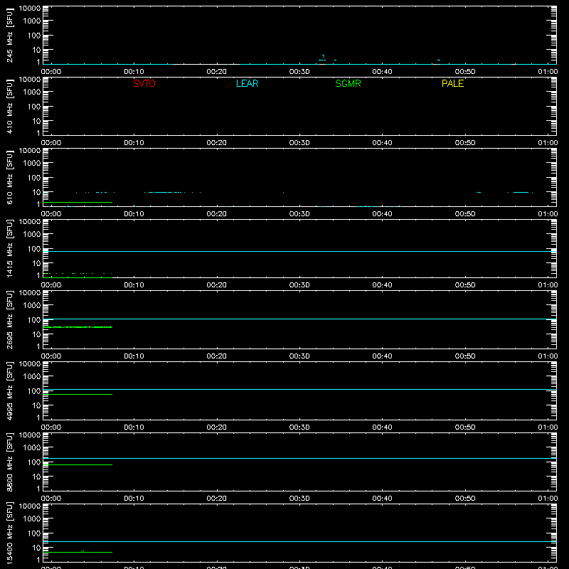The height and width of the screenshot is (569, 569).
Task: Click the 1000 y-axis label of 410 MHz panel
Action: 32,92
